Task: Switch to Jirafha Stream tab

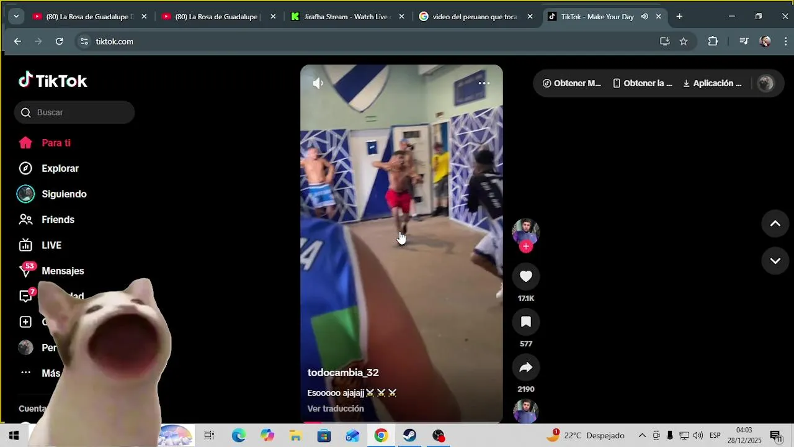Action: (347, 17)
